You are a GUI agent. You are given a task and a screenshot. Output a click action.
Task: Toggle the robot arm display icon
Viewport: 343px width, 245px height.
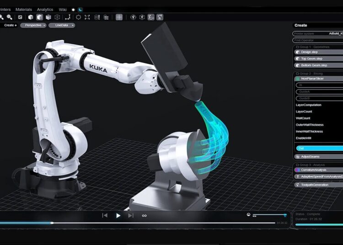coord(160,17)
